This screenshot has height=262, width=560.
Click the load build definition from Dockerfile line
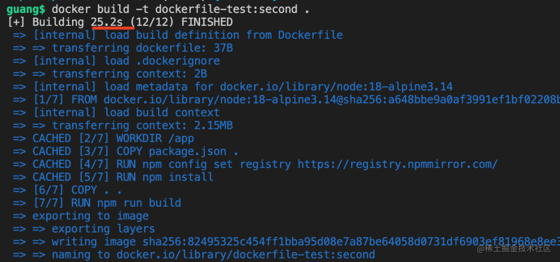coord(188,35)
